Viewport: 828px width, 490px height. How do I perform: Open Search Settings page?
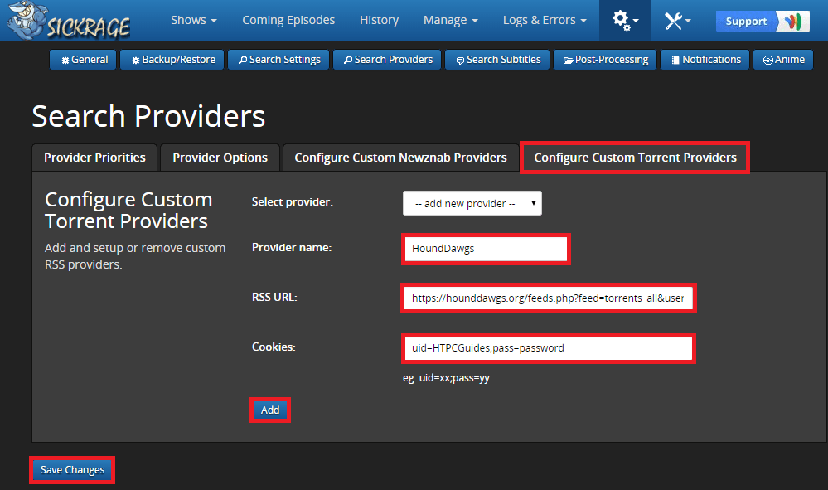pos(279,60)
